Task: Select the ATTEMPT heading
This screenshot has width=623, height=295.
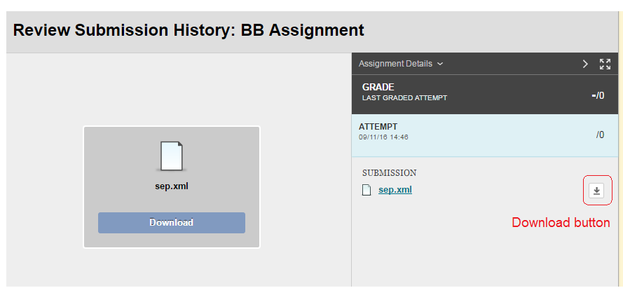Action: tap(378, 127)
